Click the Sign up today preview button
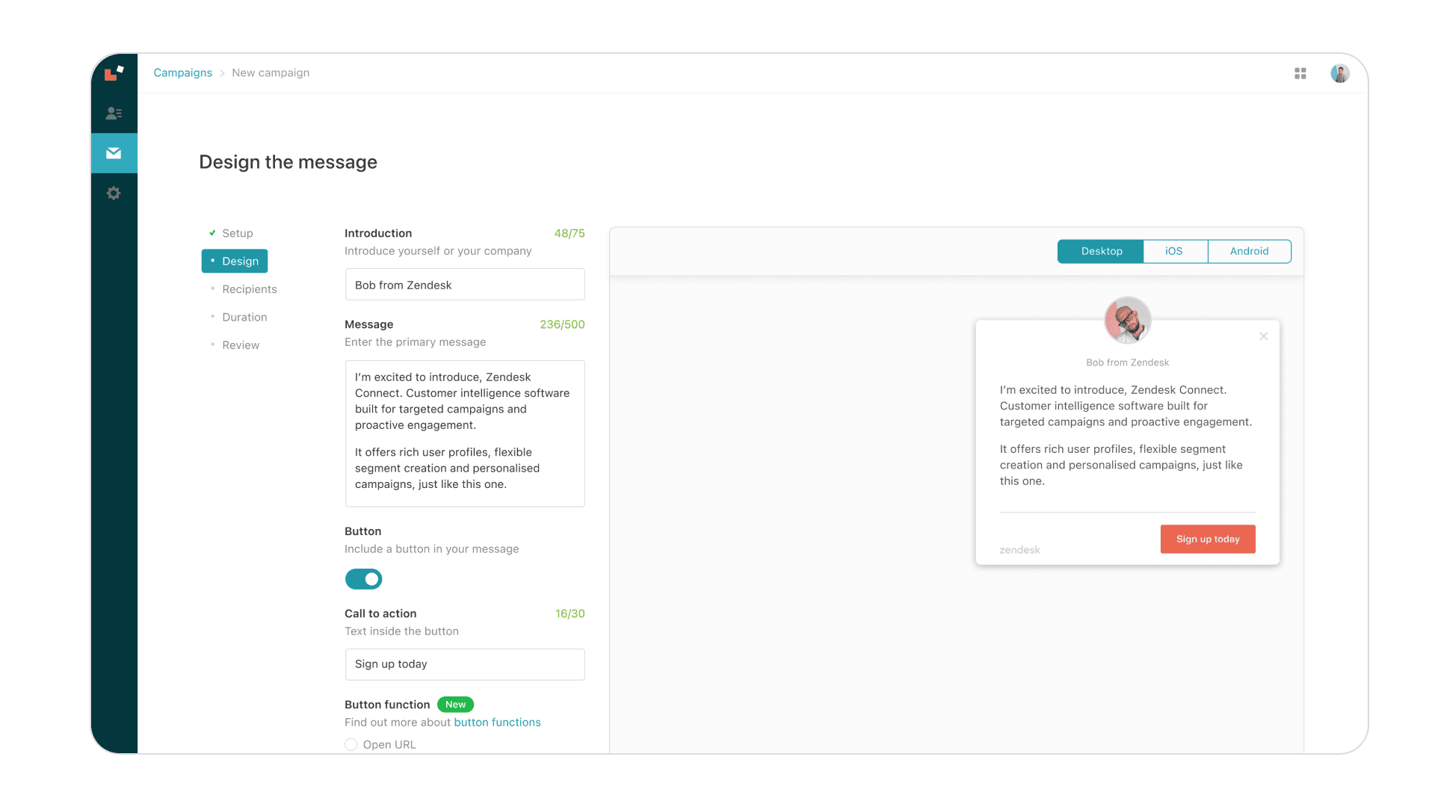 [1208, 539]
